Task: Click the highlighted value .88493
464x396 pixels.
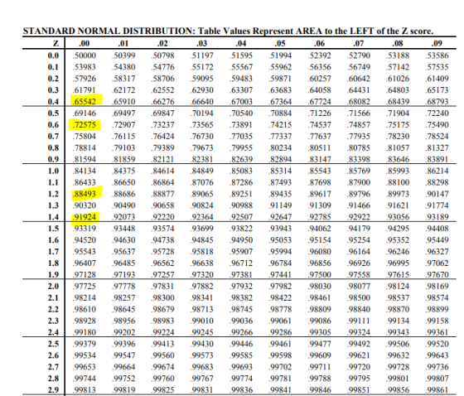Action: pyautogui.click(x=85, y=194)
